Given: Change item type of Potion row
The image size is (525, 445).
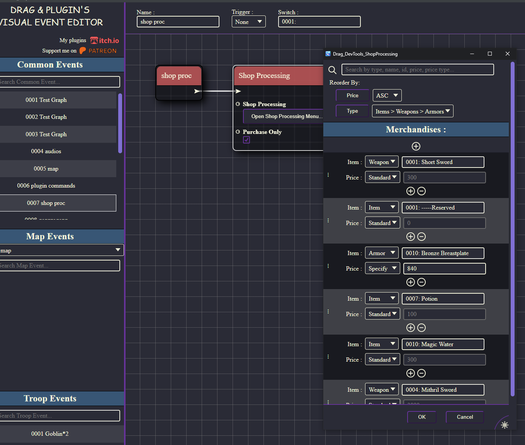Looking at the screenshot, I should (382, 299).
